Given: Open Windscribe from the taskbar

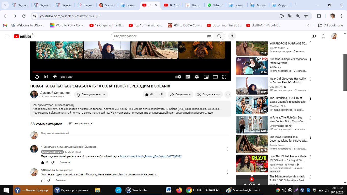Looking at the screenshot, I should pyautogui.click(x=136, y=190).
